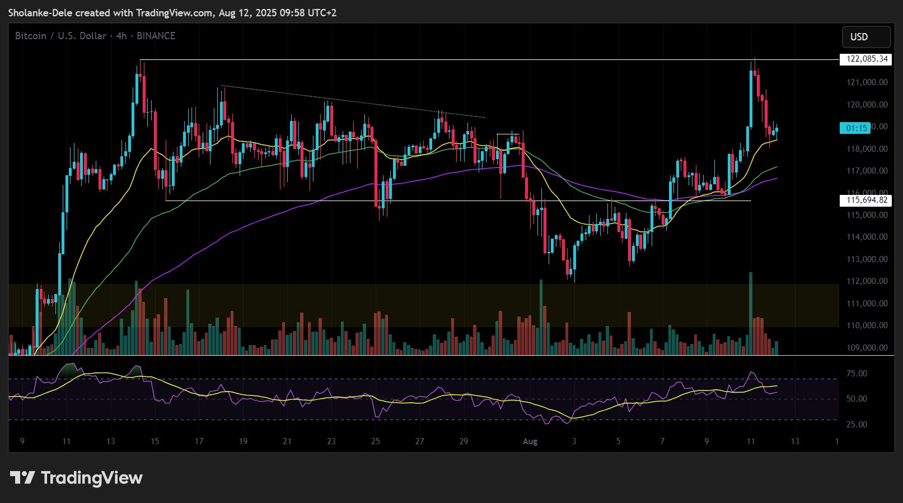903x503 pixels.
Task: Click the date label 5 on time axis
Action: tap(619, 441)
